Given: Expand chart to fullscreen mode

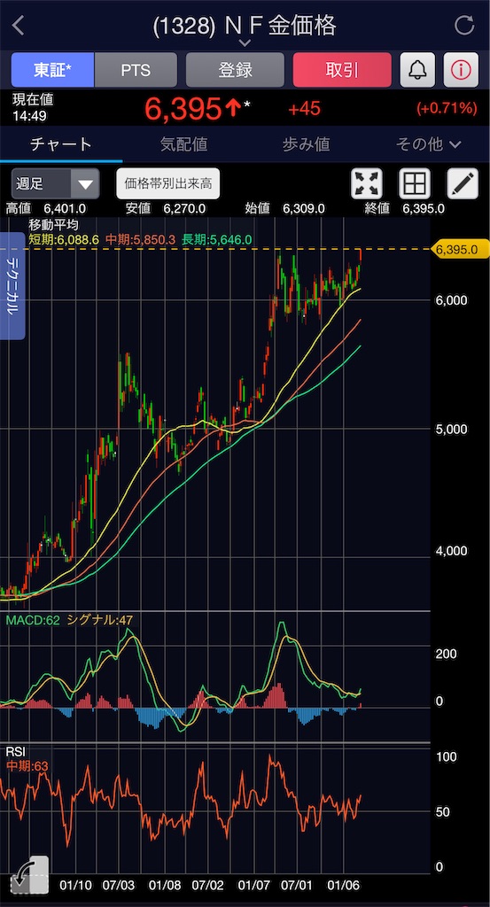Looking at the screenshot, I should pyautogui.click(x=367, y=184).
